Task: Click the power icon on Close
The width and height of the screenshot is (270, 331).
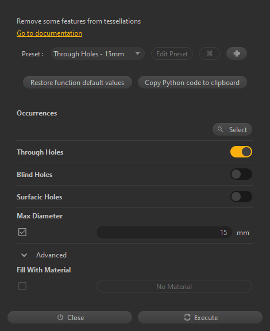Action: (x=60, y=317)
